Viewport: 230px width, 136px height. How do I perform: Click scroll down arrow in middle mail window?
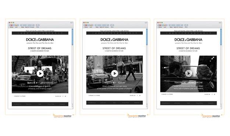coord(147,107)
